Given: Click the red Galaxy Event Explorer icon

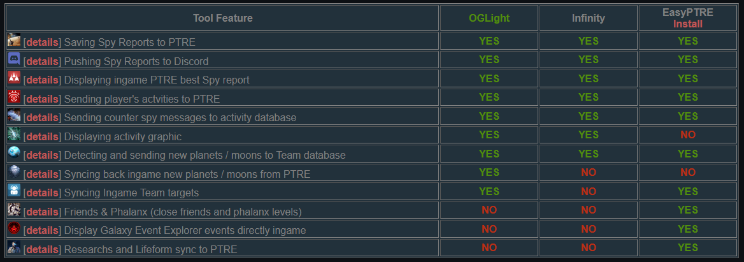Looking at the screenshot, I should pyautogui.click(x=14, y=228).
